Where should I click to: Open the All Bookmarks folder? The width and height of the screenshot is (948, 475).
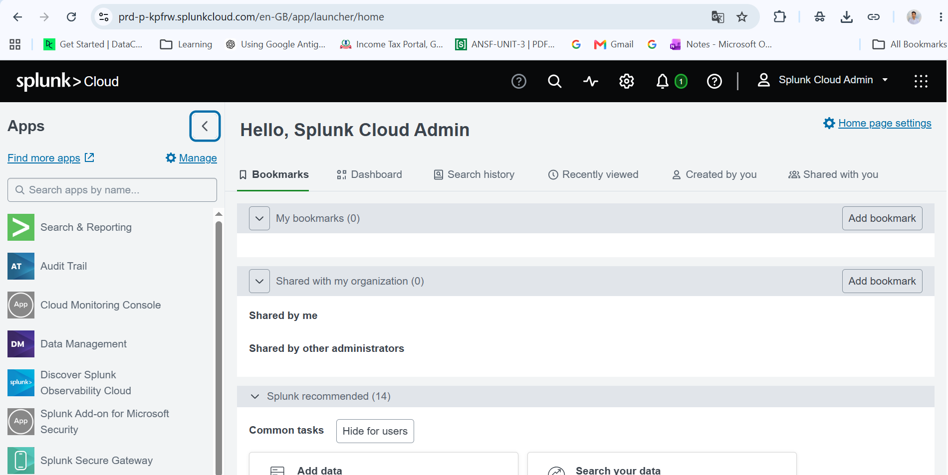click(x=909, y=44)
